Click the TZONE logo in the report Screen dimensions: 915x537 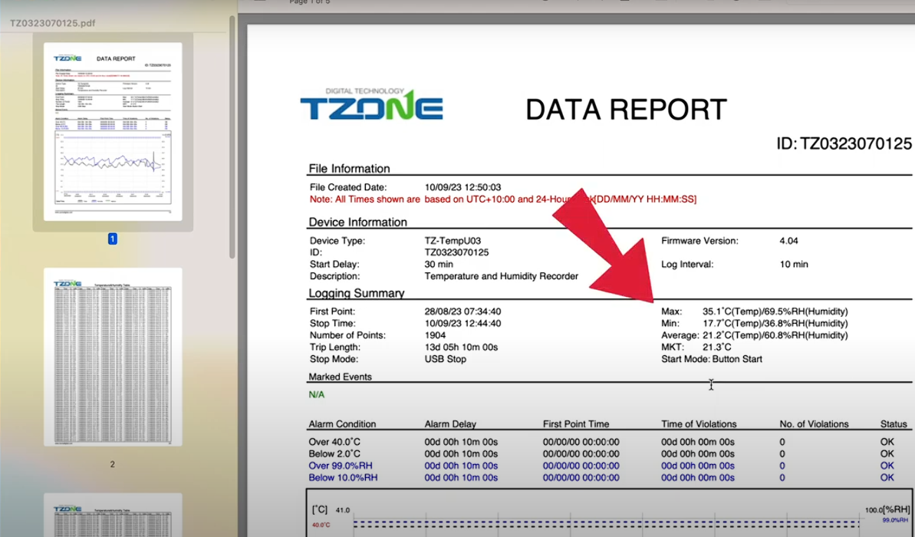(371, 104)
